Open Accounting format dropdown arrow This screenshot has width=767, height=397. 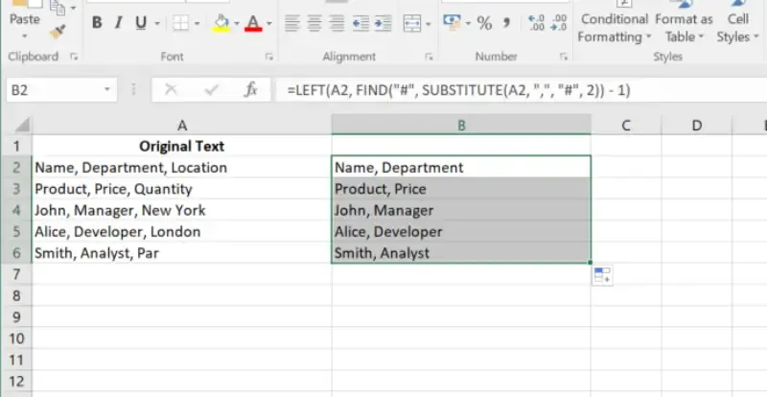pyautogui.click(x=468, y=23)
